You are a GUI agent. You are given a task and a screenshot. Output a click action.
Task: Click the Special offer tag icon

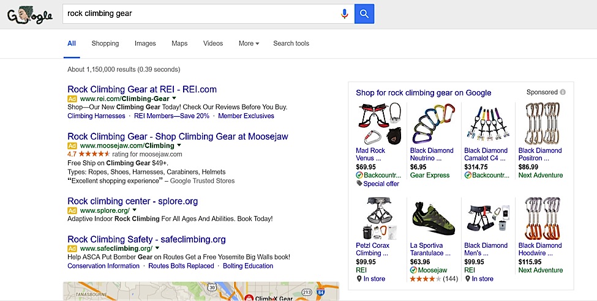point(359,184)
